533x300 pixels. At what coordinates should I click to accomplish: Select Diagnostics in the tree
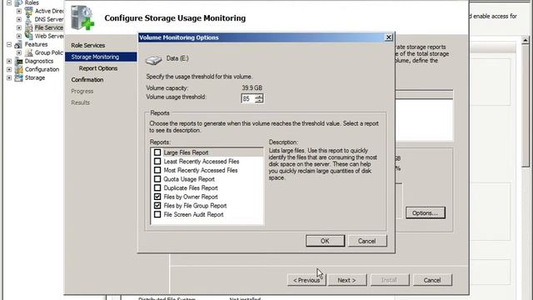pos(39,61)
